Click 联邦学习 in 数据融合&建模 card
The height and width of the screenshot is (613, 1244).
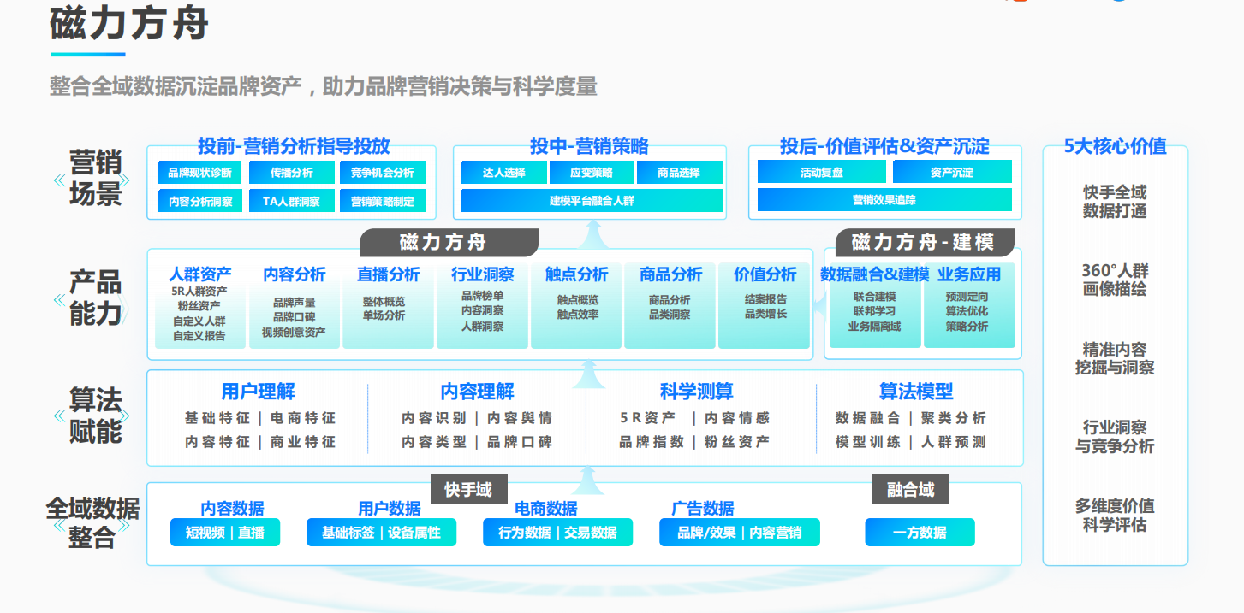[x=874, y=311]
